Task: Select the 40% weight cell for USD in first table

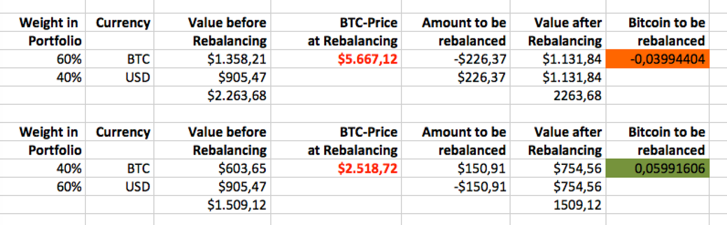Action: pyautogui.click(x=43, y=77)
